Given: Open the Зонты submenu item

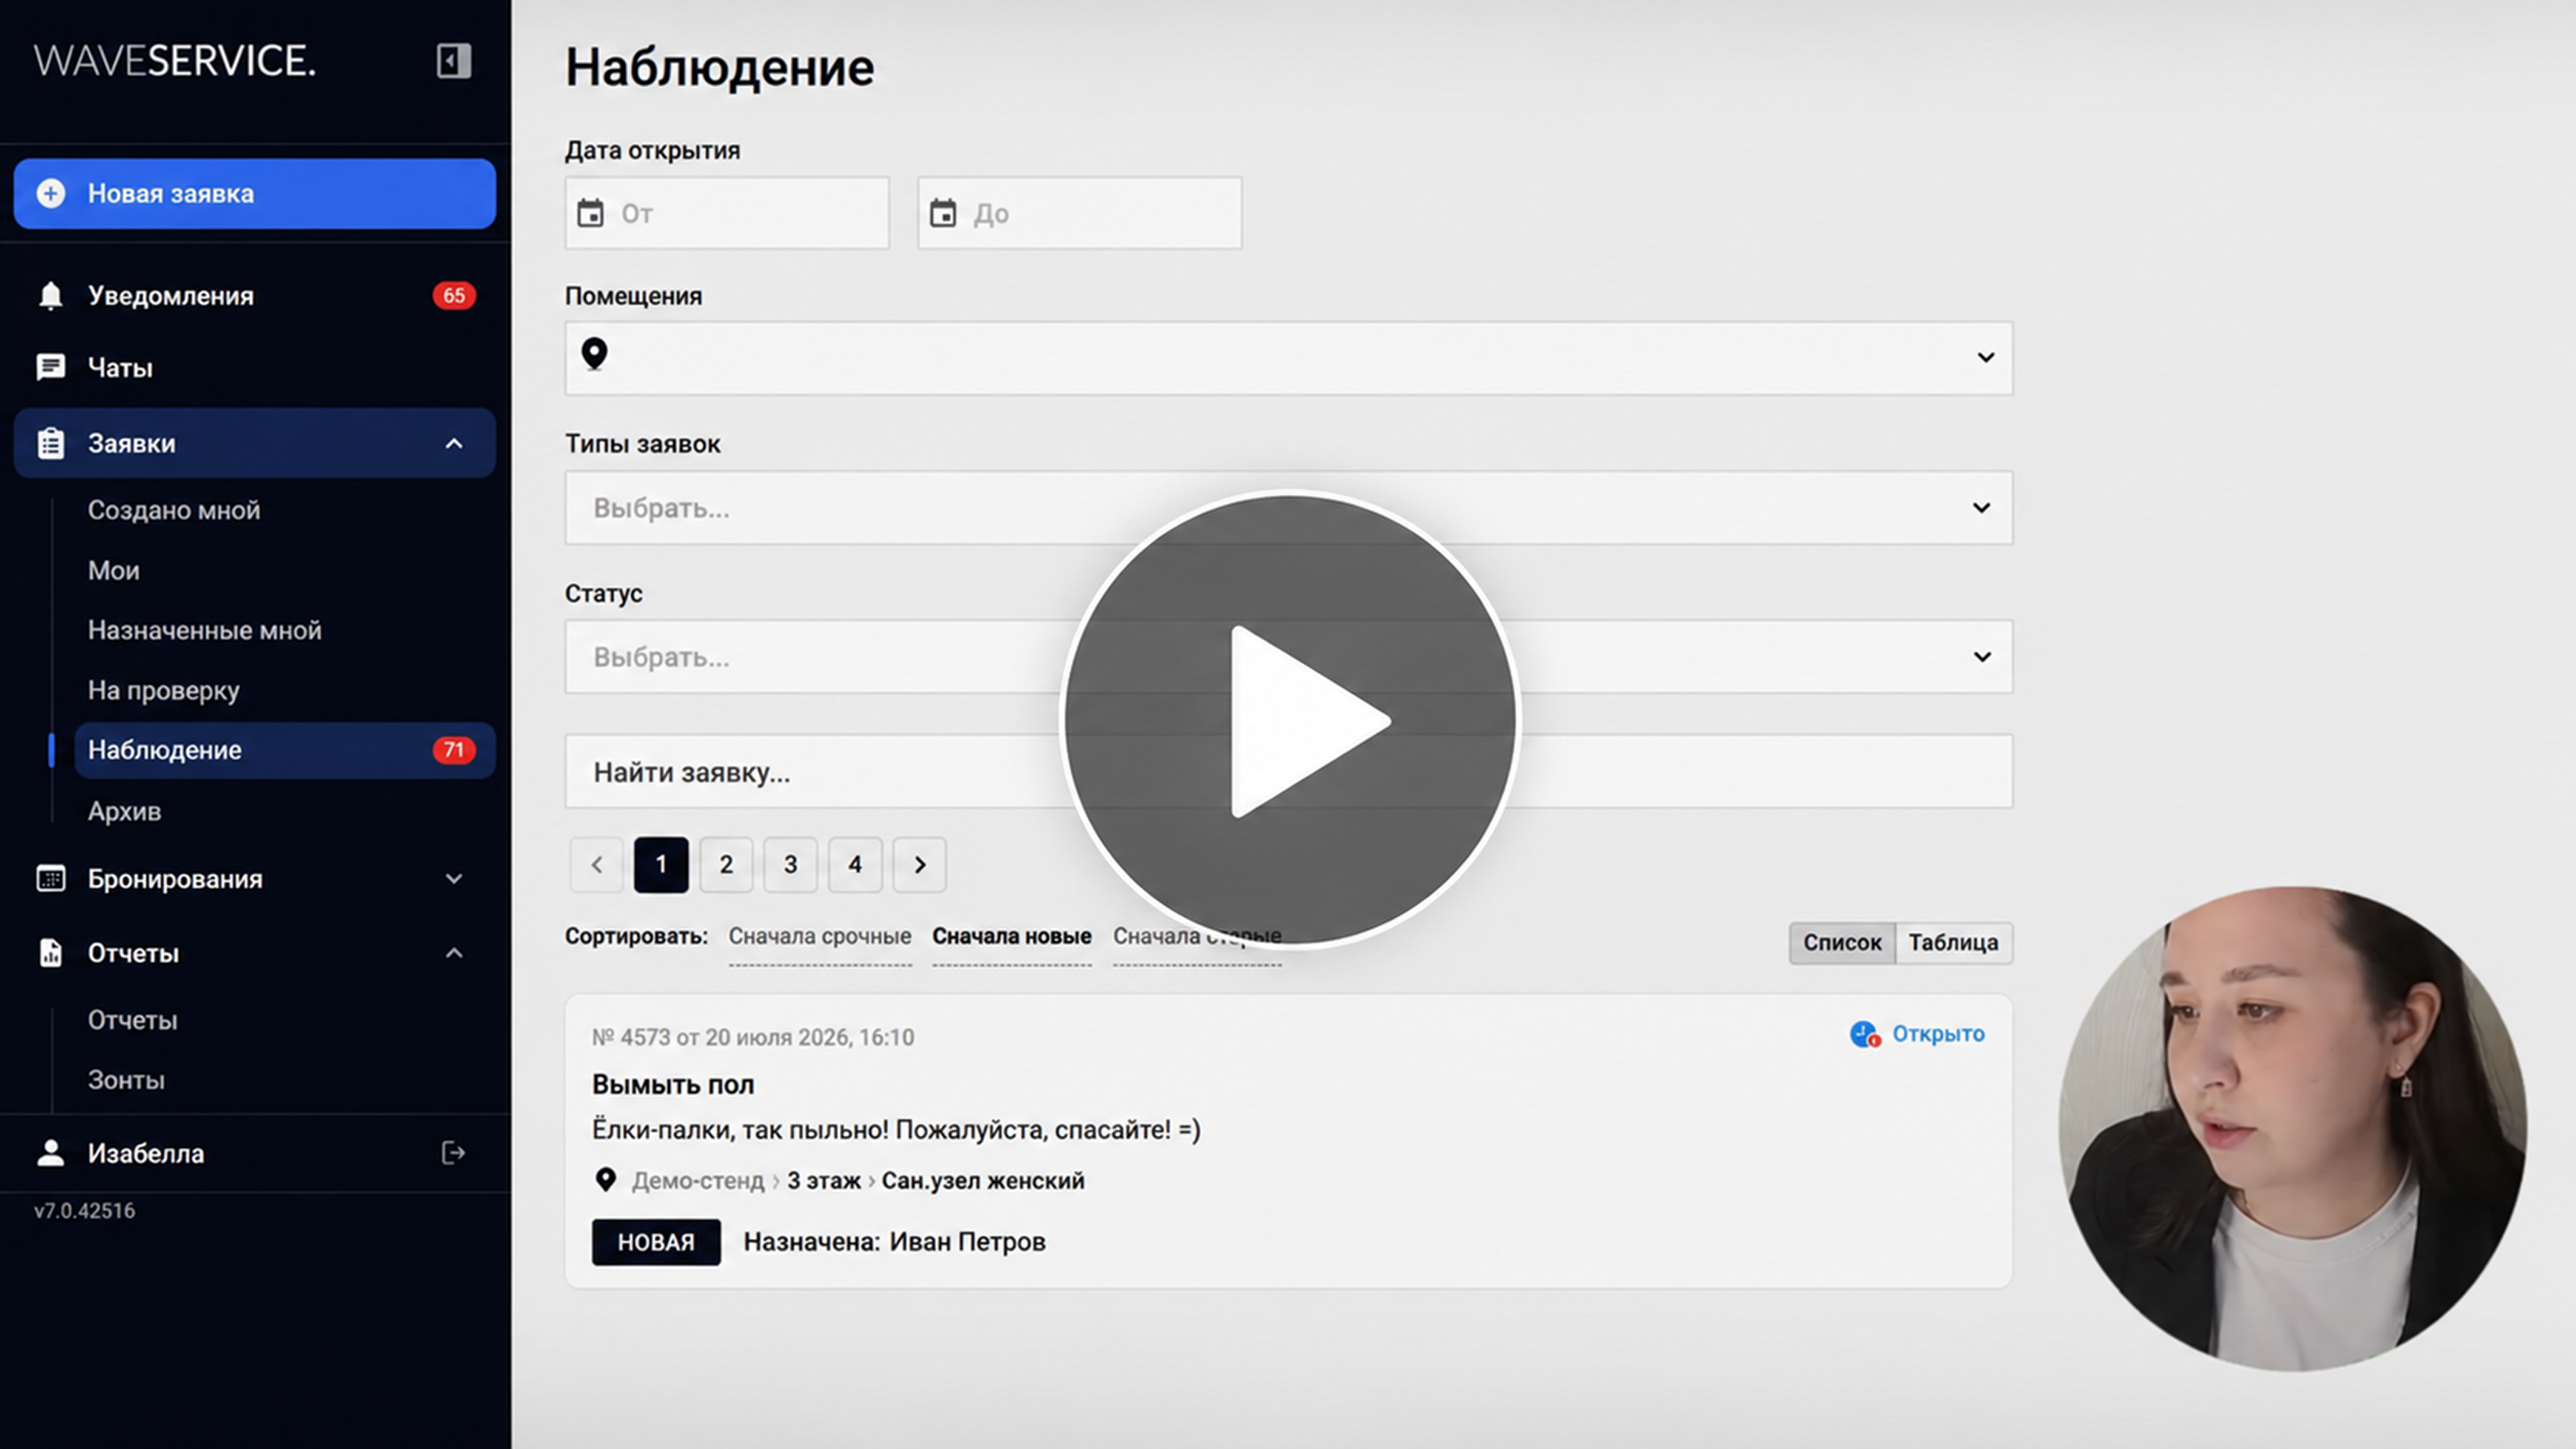Looking at the screenshot, I should (126, 1080).
